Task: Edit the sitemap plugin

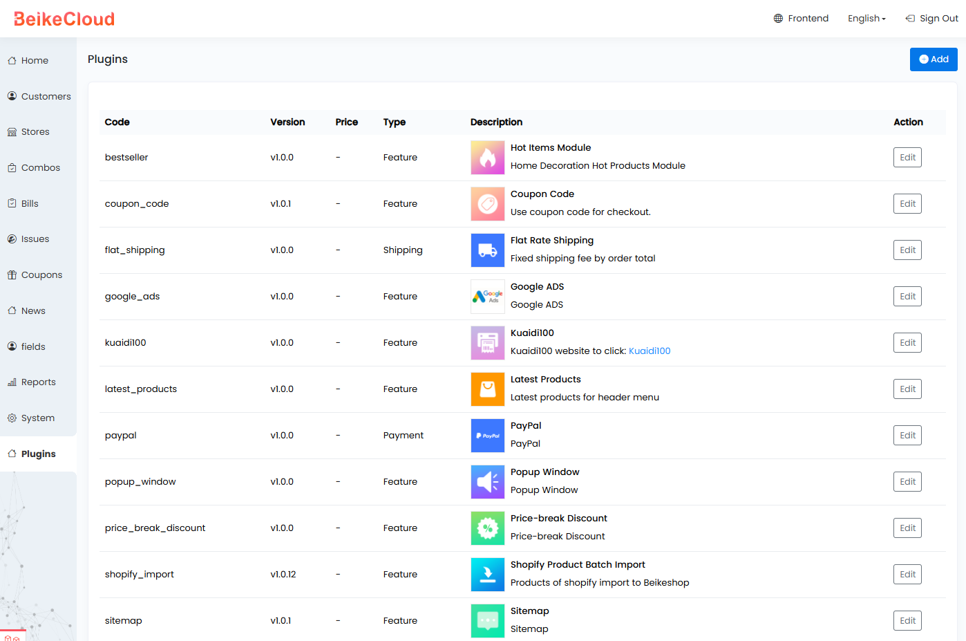Action: [907, 620]
